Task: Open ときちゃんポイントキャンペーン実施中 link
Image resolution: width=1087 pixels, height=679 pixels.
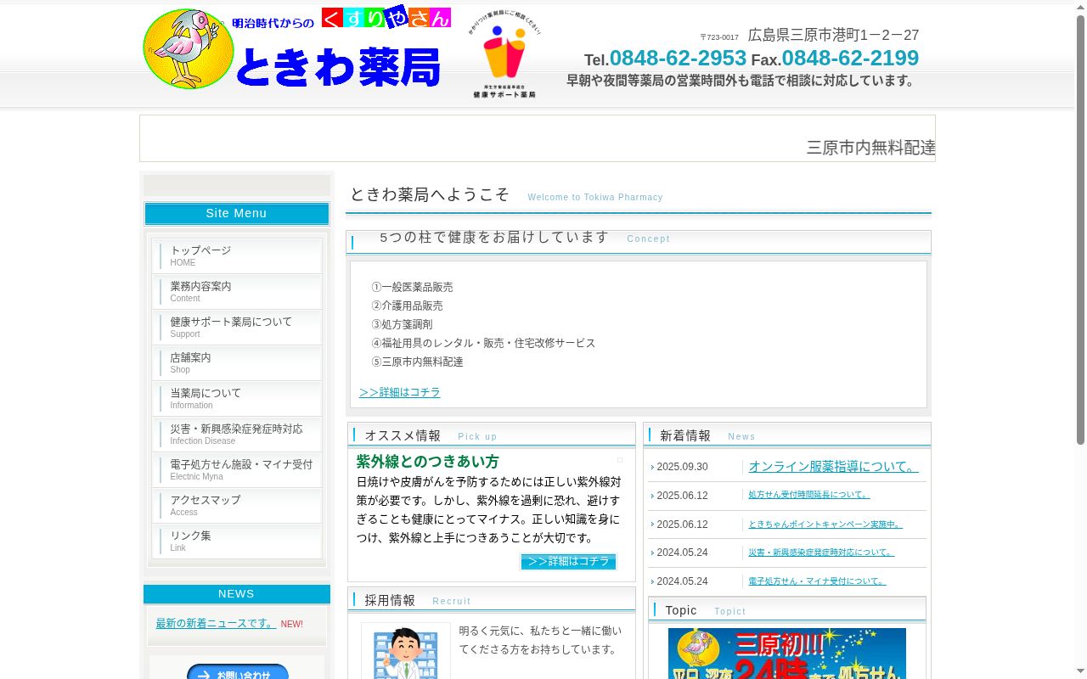Action: (825, 525)
